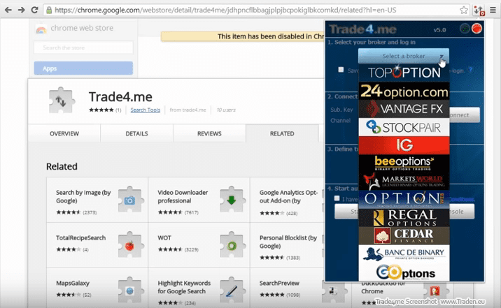Image resolution: width=501 pixels, height=308 pixels.
Task: Open the Chrome hamburger menu
Action: click(x=493, y=10)
